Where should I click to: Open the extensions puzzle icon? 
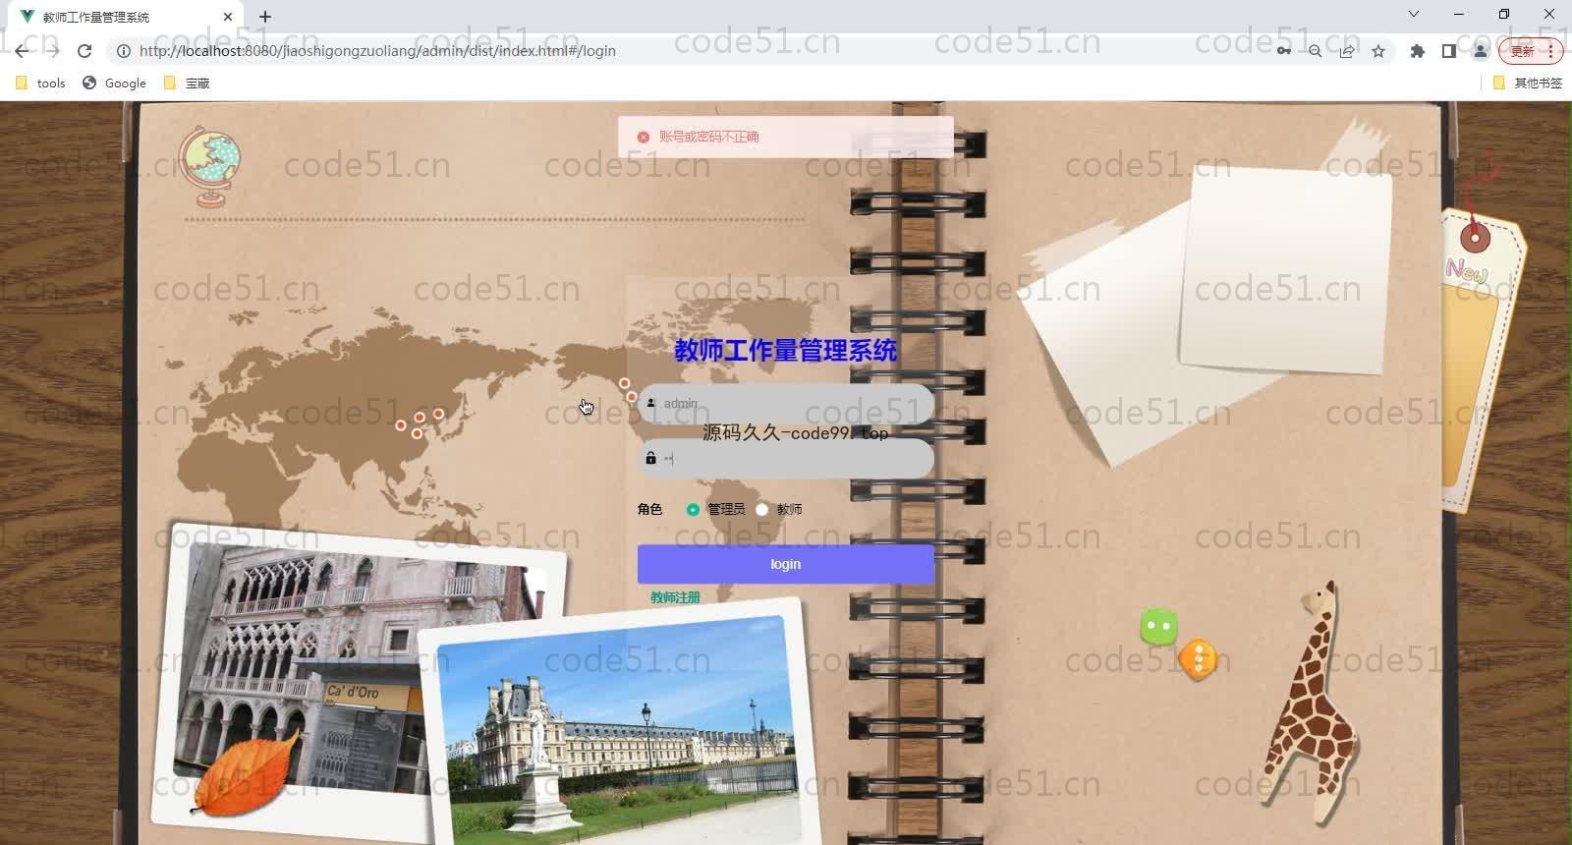coord(1417,51)
